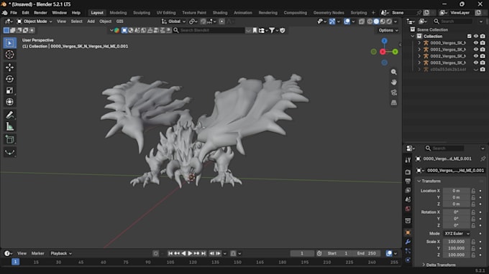
Task: Select the Add Cube tool
Action: click(x=9, y=139)
